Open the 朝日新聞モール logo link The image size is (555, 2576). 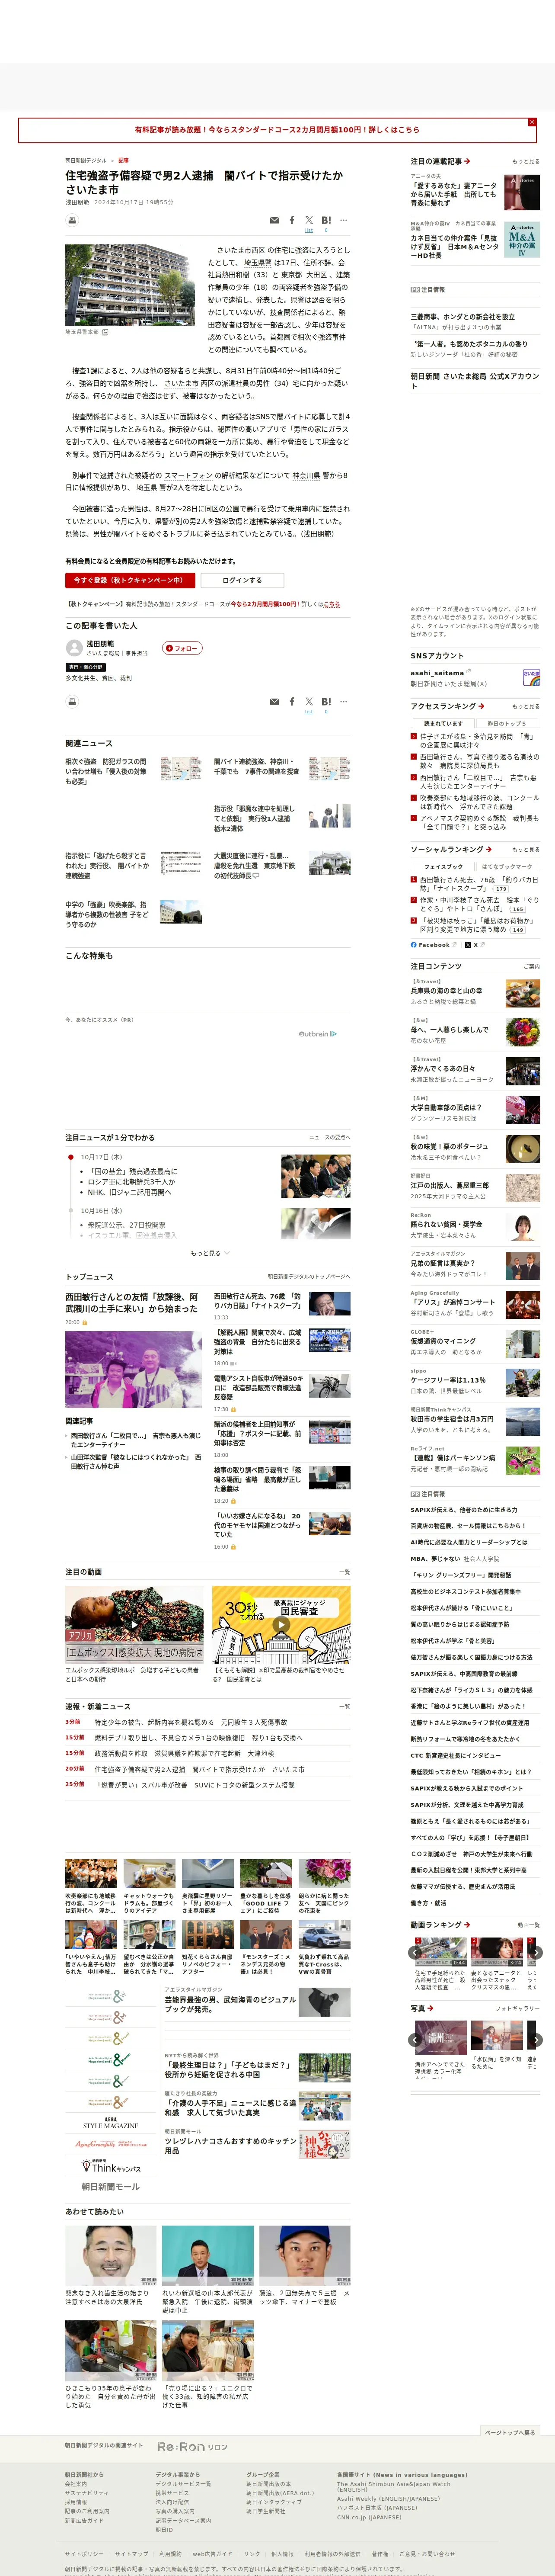pos(111,2187)
